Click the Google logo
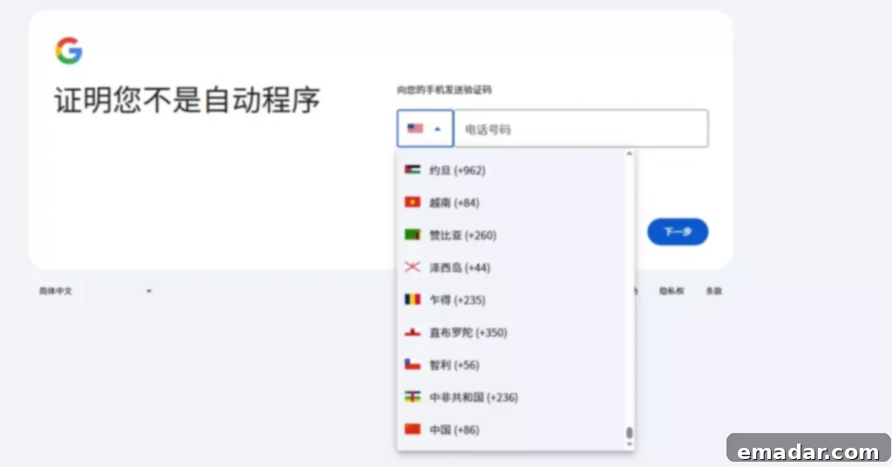Image resolution: width=892 pixels, height=467 pixels. click(x=69, y=50)
